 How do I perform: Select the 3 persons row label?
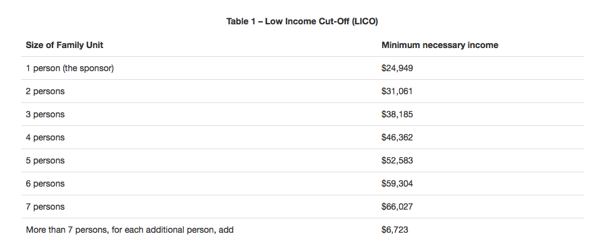tap(45, 115)
